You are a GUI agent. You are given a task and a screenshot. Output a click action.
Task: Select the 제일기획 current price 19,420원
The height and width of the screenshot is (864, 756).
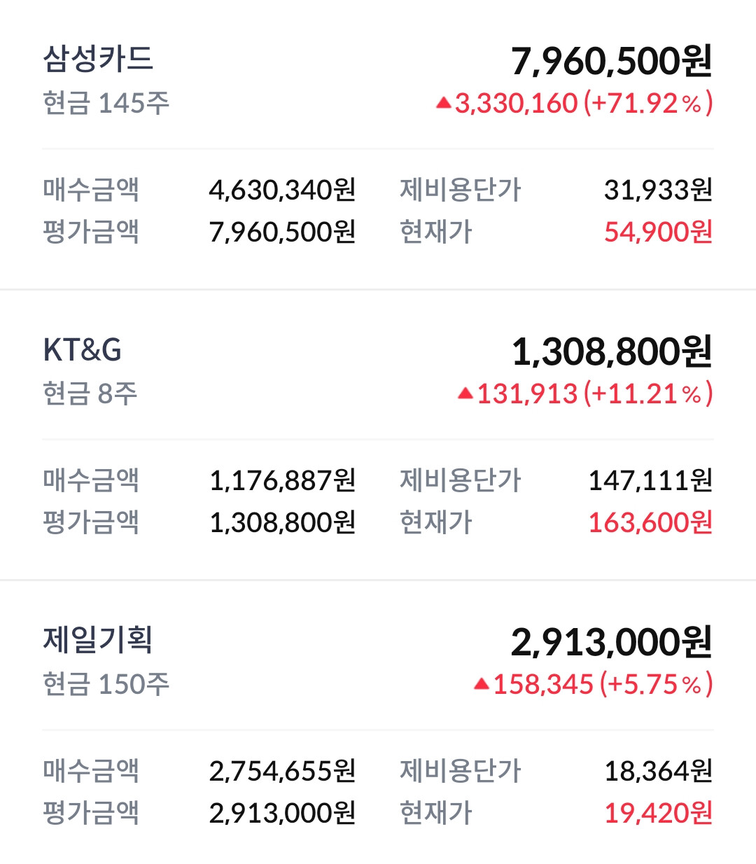pyautogui.click(x=658, y=813)
